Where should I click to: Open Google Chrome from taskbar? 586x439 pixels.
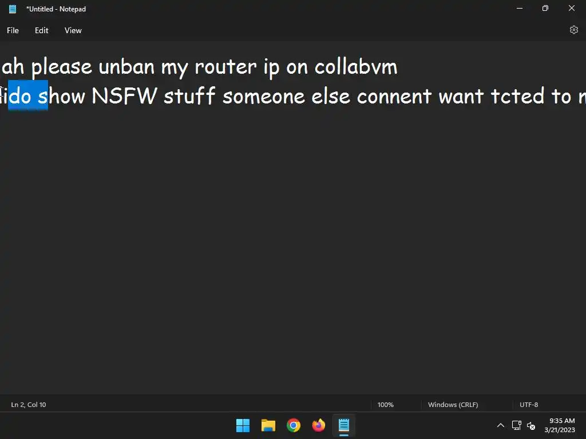(294, 425)
